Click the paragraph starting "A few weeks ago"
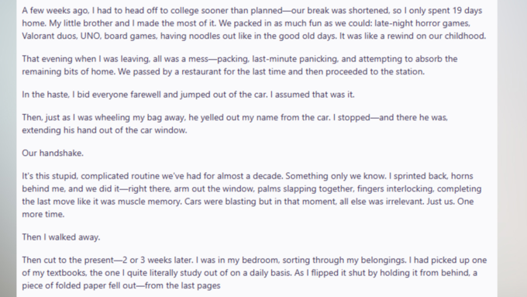The image size is (527, 297). pos(254,23)
